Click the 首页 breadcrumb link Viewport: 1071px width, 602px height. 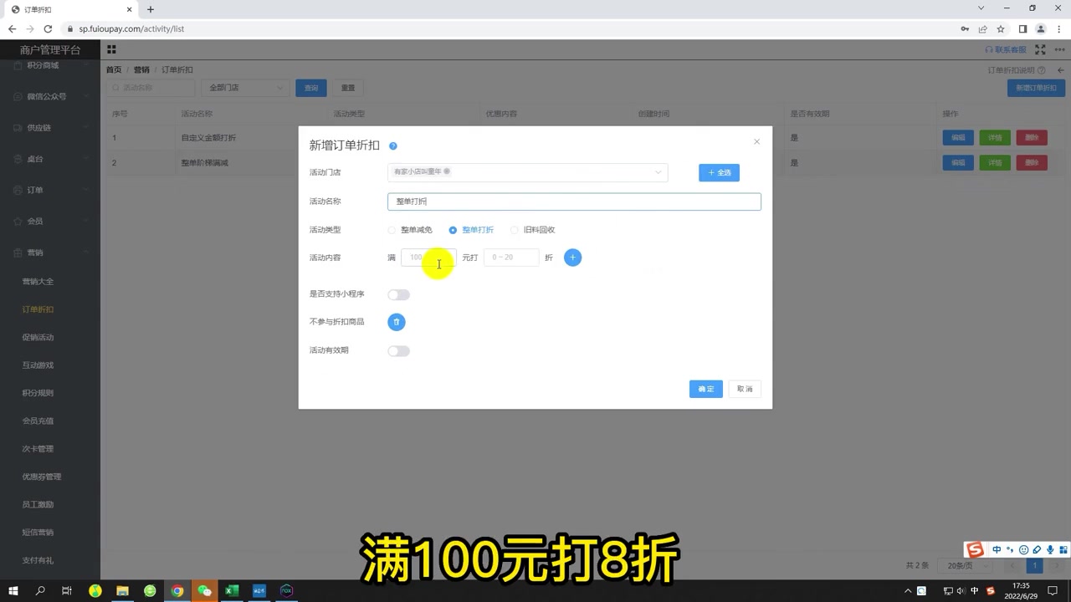click(114, 70)
